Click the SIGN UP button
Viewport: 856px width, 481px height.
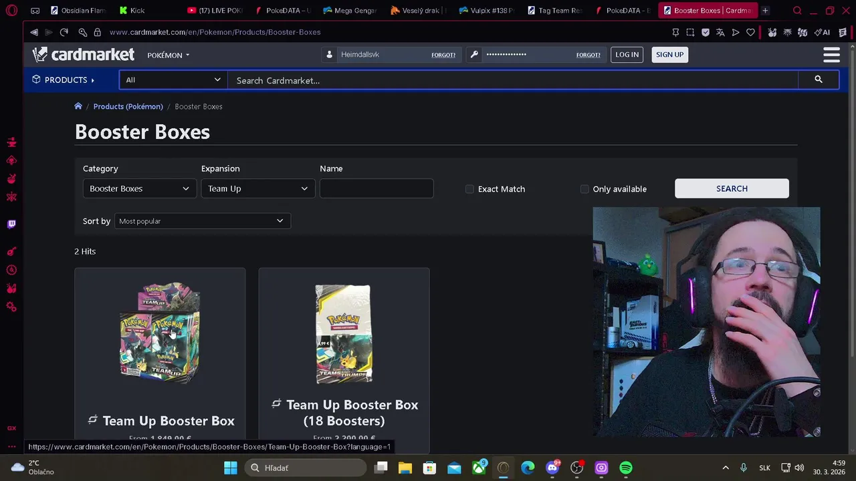tap(669, 55)
